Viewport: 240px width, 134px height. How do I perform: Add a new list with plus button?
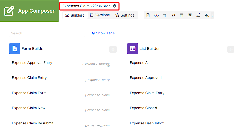coord(231,49)
